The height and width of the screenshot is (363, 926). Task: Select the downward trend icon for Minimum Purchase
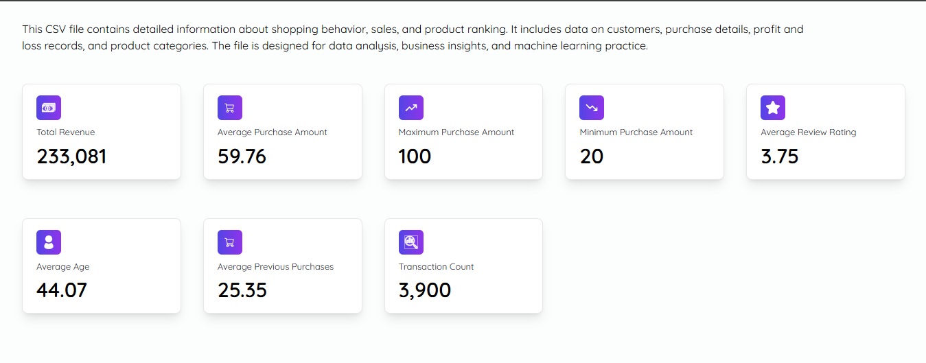592,108
